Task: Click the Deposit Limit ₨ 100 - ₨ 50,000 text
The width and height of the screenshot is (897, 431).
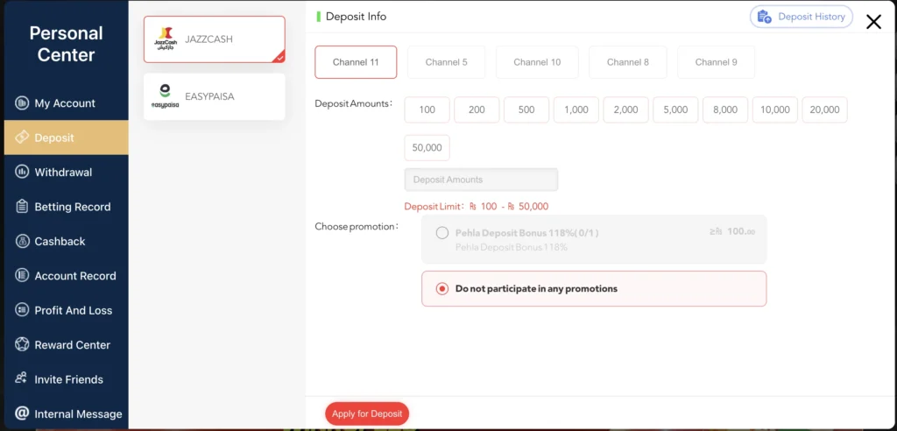Action: (x=476, y=206)
